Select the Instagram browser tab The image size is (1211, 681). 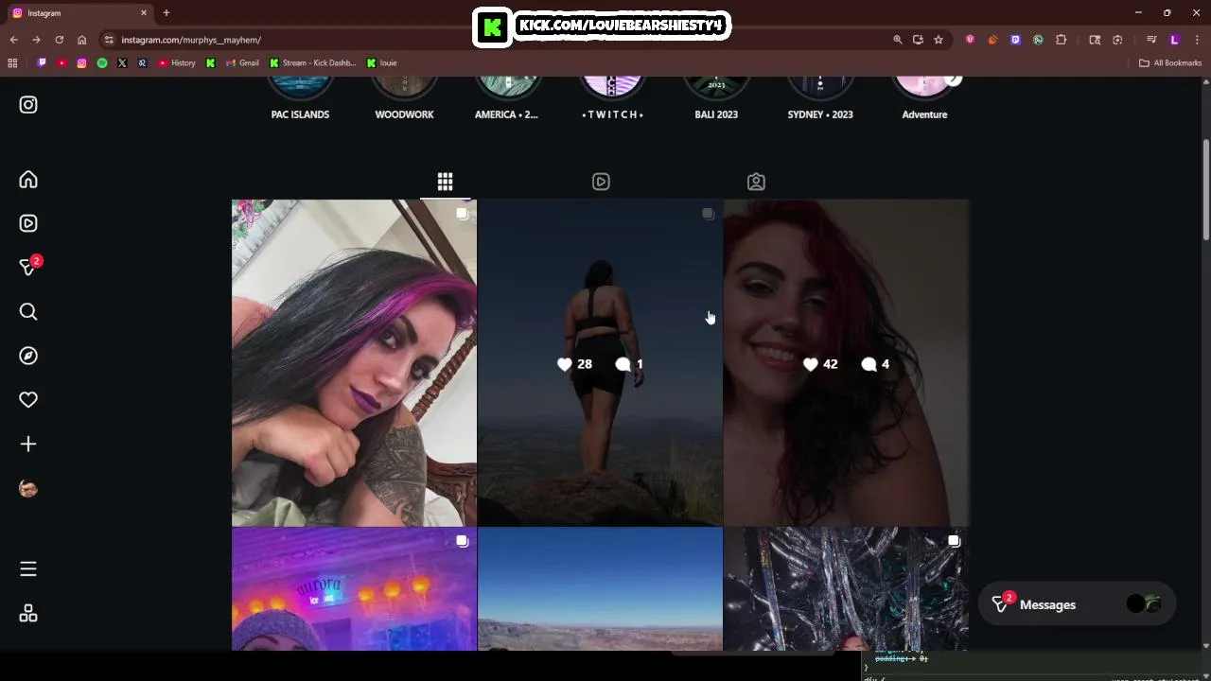point(79,13)
